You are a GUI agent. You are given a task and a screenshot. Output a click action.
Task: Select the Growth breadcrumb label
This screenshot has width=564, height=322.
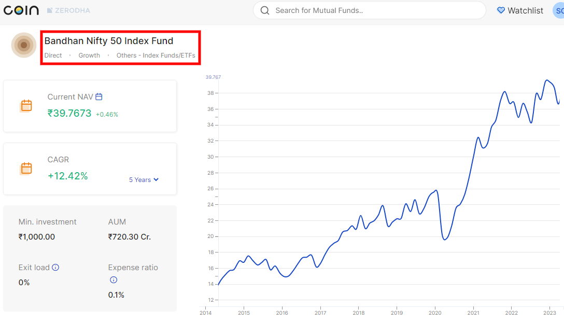click(x=89, y=55)
